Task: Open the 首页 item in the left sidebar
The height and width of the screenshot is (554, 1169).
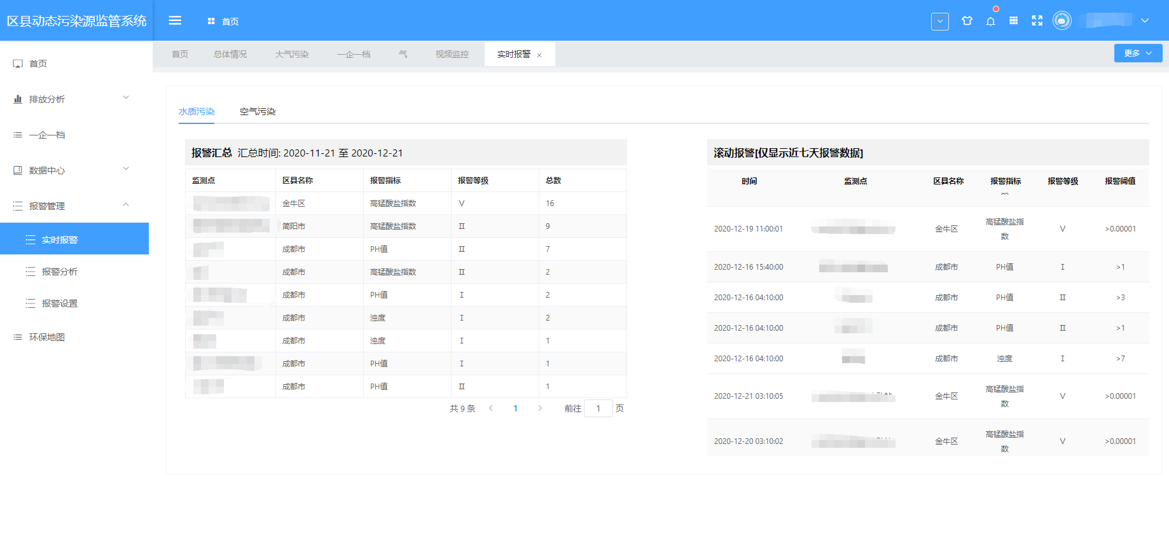Action: [x=76, y=64]
